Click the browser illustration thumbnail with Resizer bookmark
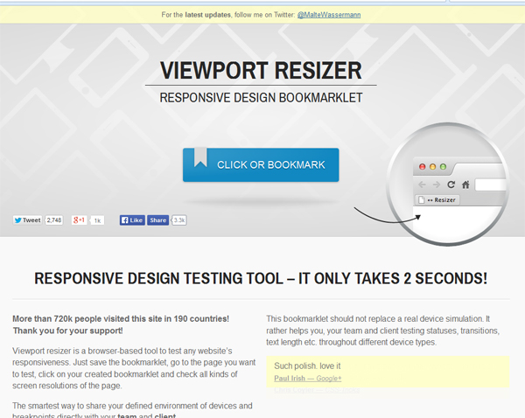This screenshot has height=418, width=525. (448, 184)
